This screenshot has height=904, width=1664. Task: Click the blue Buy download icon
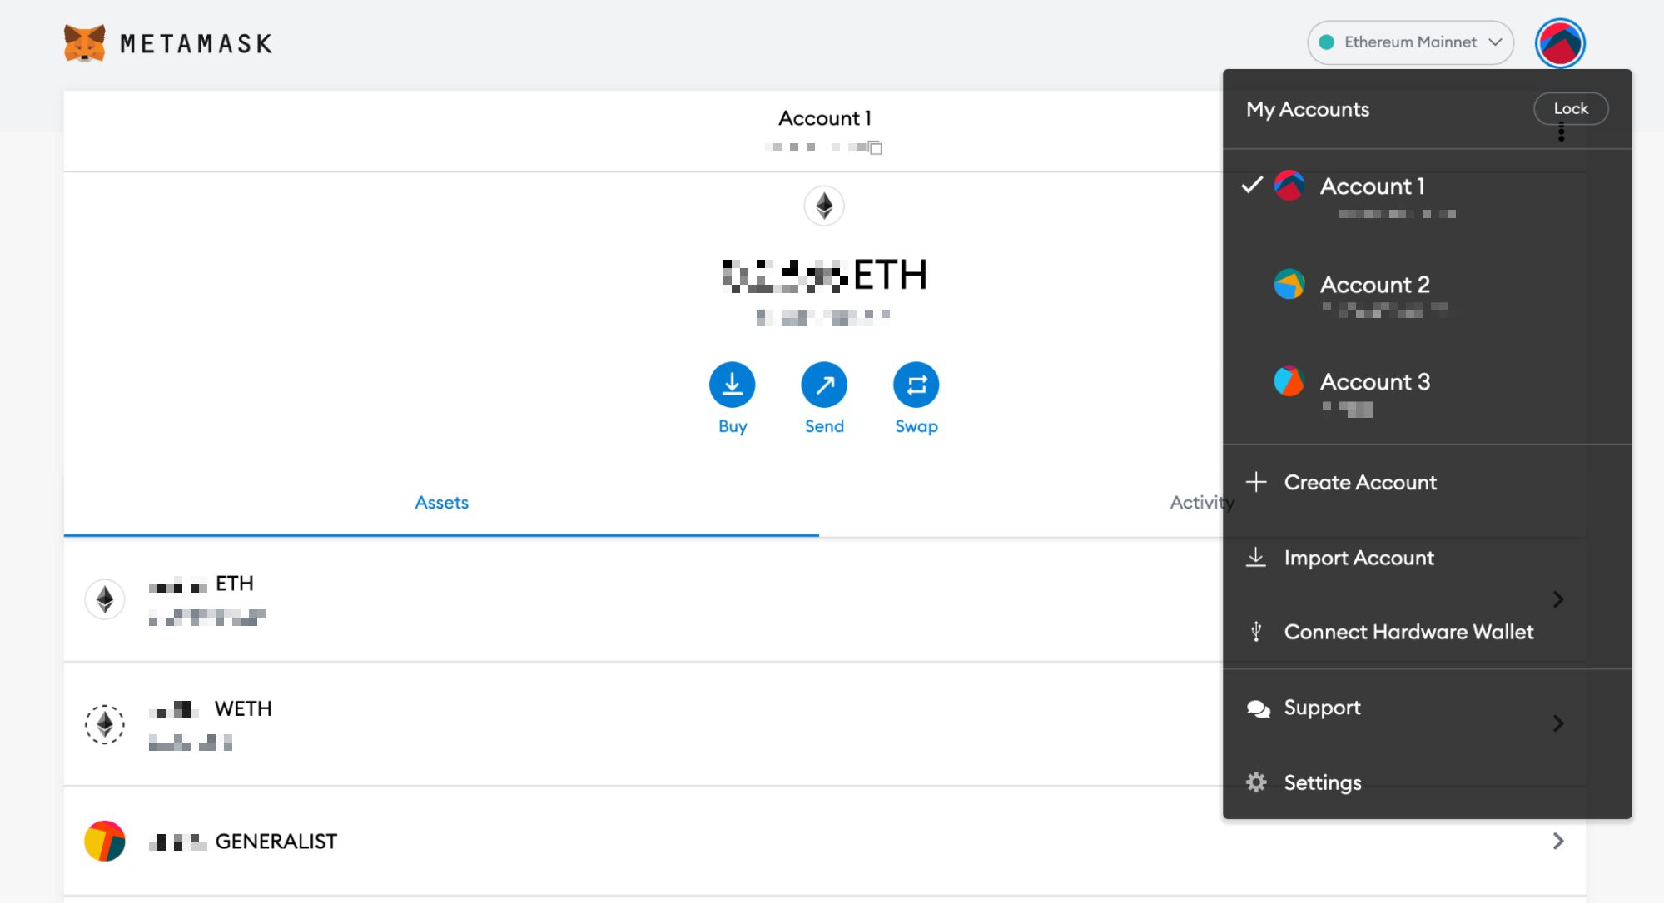point(732,385)
